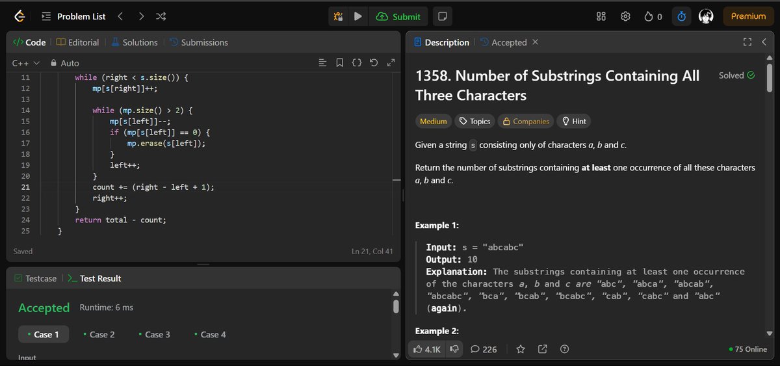Switch to the Description tab

441,42
